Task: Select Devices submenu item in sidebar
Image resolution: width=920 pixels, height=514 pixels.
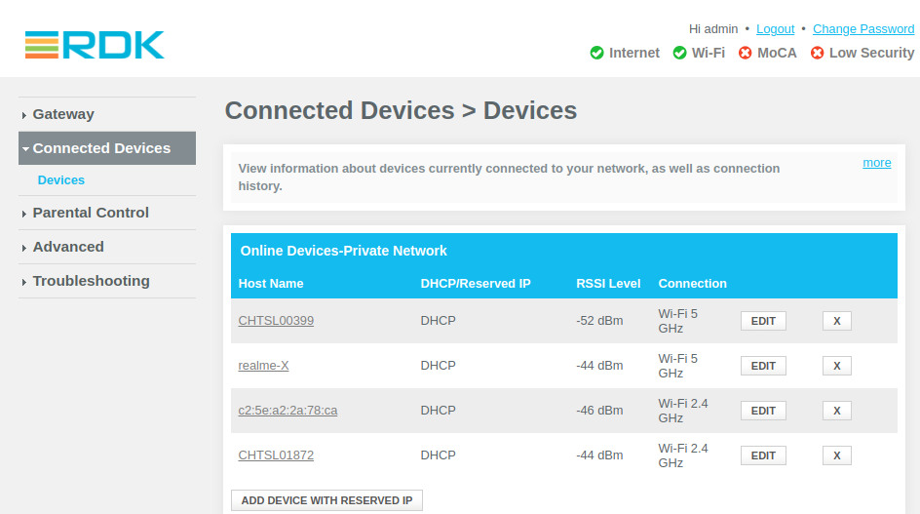Action: pos(61,179)
